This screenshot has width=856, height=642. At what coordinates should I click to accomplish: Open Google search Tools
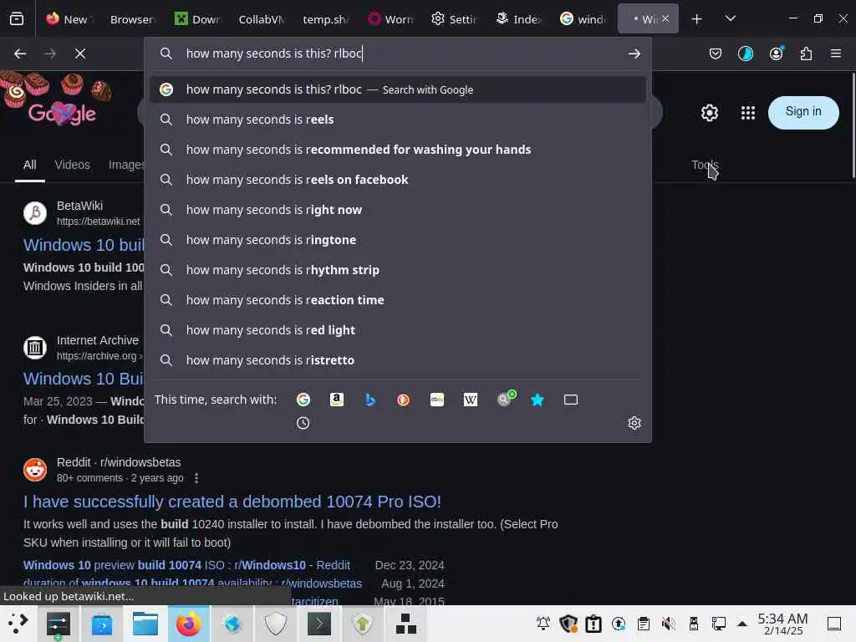tap(705, 165)
